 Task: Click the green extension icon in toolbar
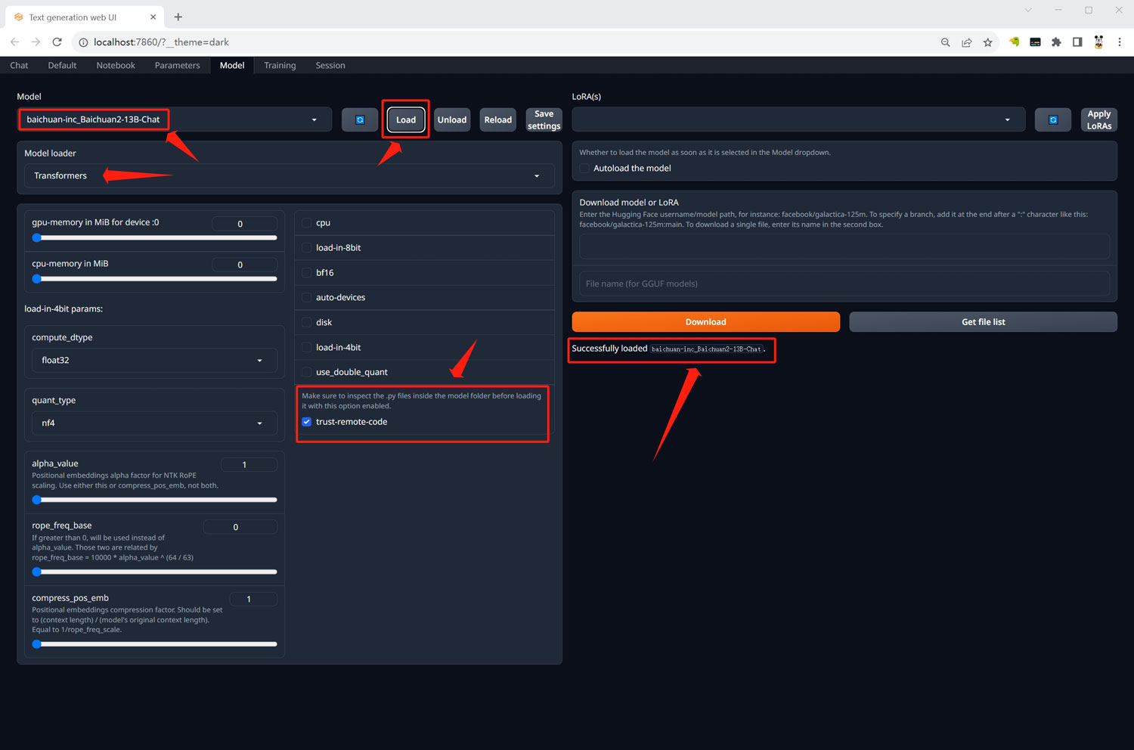click(x=1015, y=42)
